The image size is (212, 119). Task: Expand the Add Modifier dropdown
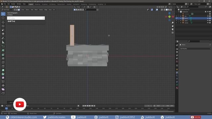195,49
